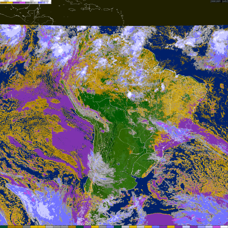Click the dark brown Cúmulos legend swatch
Screen dimensions: 228x228
pyautogui.click(x=3, y=3)
